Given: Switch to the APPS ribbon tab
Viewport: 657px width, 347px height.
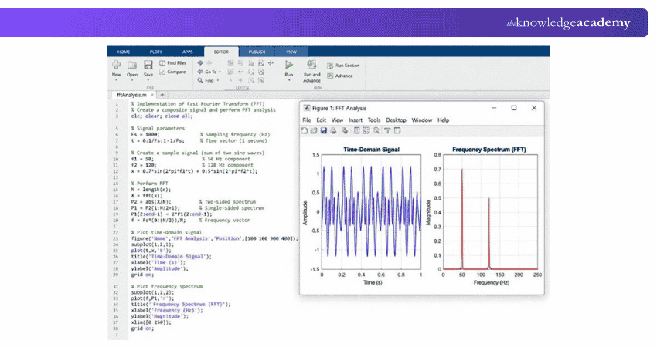Looking at the screenshot, I should (x=187, y=52).
